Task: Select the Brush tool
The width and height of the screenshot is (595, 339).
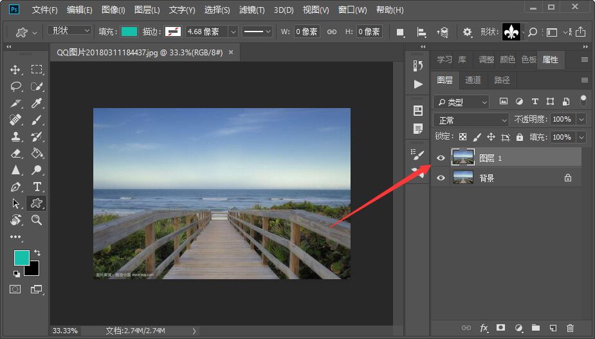Action: click(x=37, y=120)
